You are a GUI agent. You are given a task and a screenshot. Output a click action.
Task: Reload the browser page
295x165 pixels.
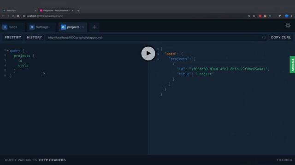[13, 16]
